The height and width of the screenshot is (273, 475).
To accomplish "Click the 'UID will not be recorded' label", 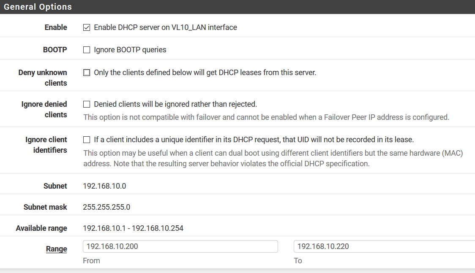I will click(254, 140).
